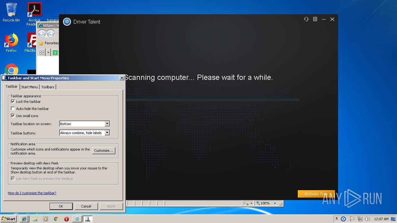This screenshot has height=223, width=397.
Task: Click the Driver Talent system tray icon
Action: point(343,219)
